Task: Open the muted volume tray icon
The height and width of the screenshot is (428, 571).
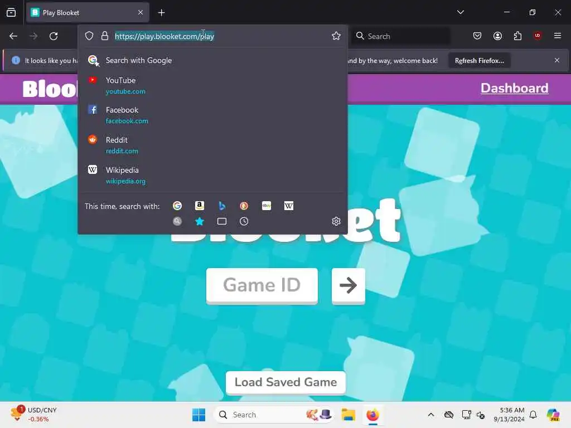Action: click(x=481, y=415)
